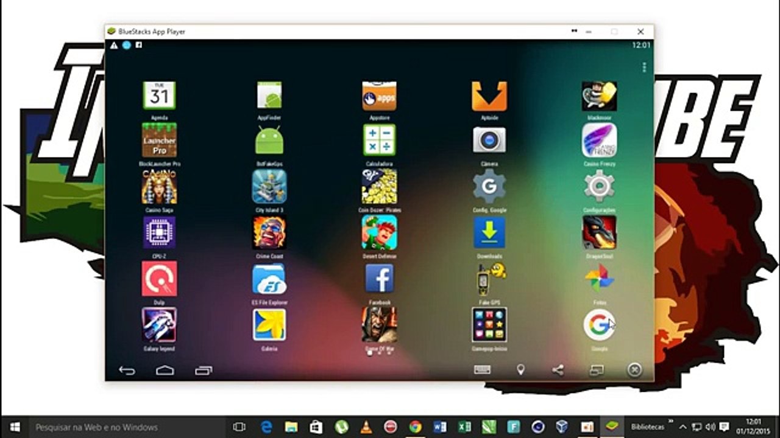Launch the blackmoor game
780x438 pixels.
[x=599, y=96]
